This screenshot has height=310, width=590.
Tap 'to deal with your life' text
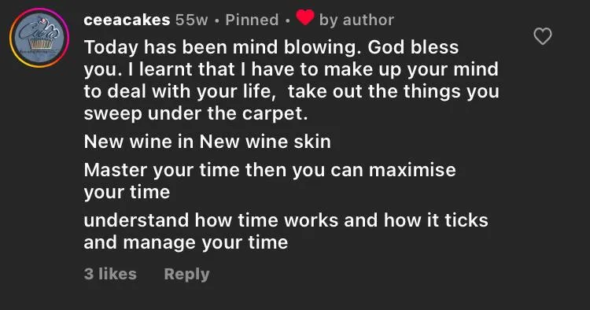click(x=180, y=92)
